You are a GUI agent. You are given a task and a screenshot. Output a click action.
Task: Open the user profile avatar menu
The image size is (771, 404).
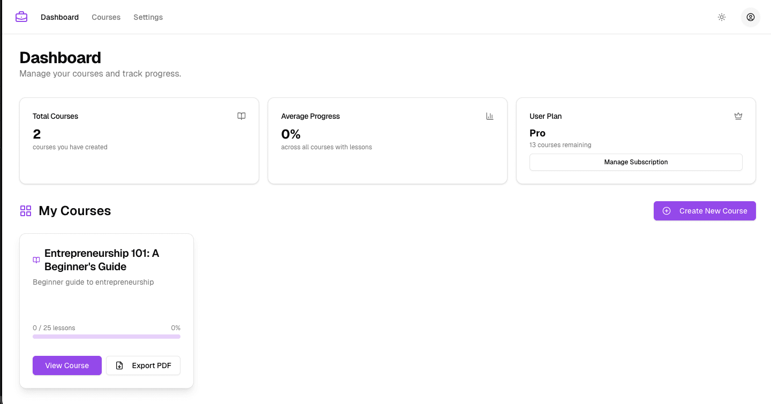click(750, 17)
